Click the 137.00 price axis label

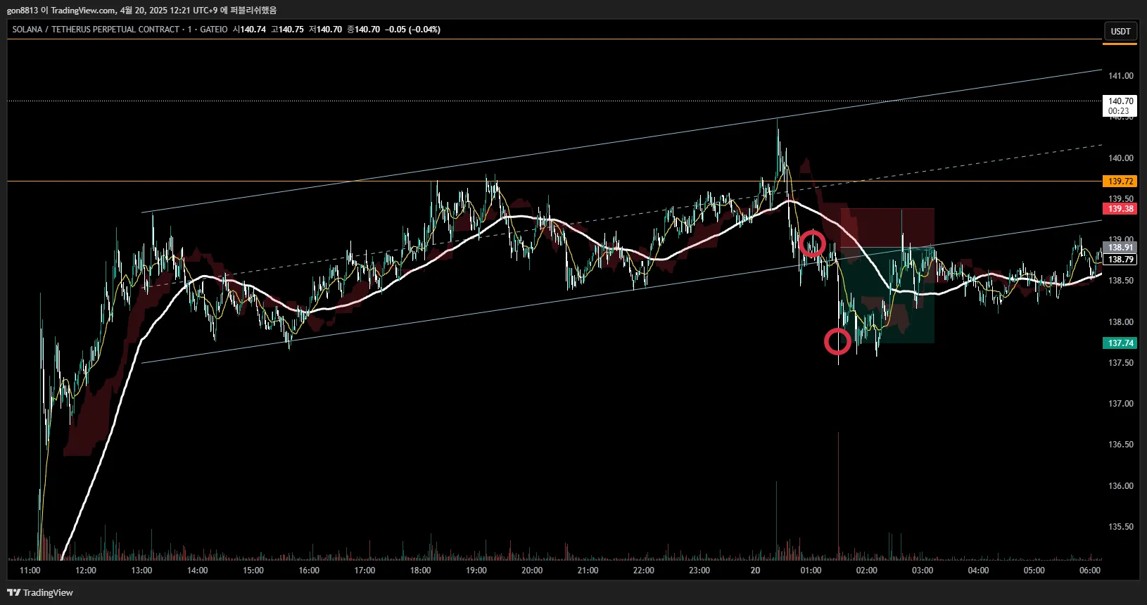tap(1121, 404)
